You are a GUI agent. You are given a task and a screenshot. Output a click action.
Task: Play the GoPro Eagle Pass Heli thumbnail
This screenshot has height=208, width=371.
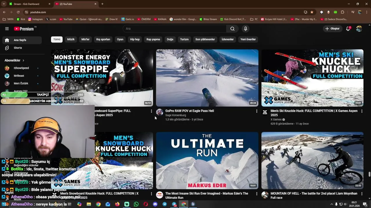pos(207,78)
